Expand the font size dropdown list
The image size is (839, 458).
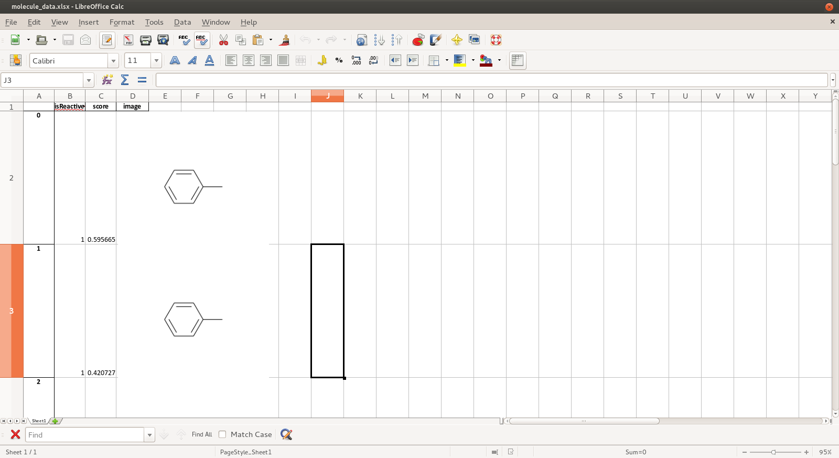[156, 61]
